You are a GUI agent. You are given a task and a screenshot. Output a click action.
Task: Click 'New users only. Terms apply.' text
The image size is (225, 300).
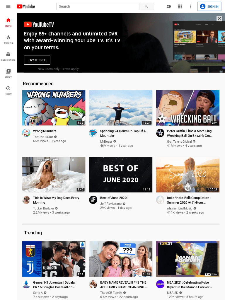click(x=58, y=69)
